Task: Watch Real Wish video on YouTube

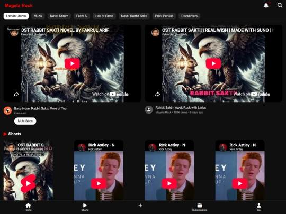Action: pos(252,94)
